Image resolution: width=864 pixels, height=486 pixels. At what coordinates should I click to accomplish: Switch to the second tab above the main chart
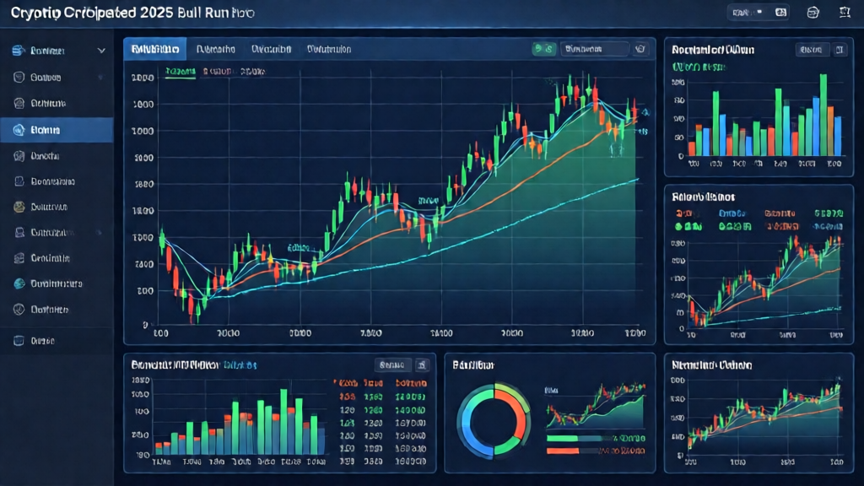(215, 49)
